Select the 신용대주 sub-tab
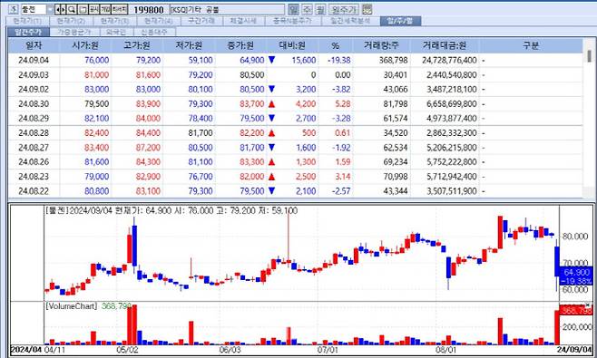The width and height of the screenshot is (597, 358). coord(154,32)
